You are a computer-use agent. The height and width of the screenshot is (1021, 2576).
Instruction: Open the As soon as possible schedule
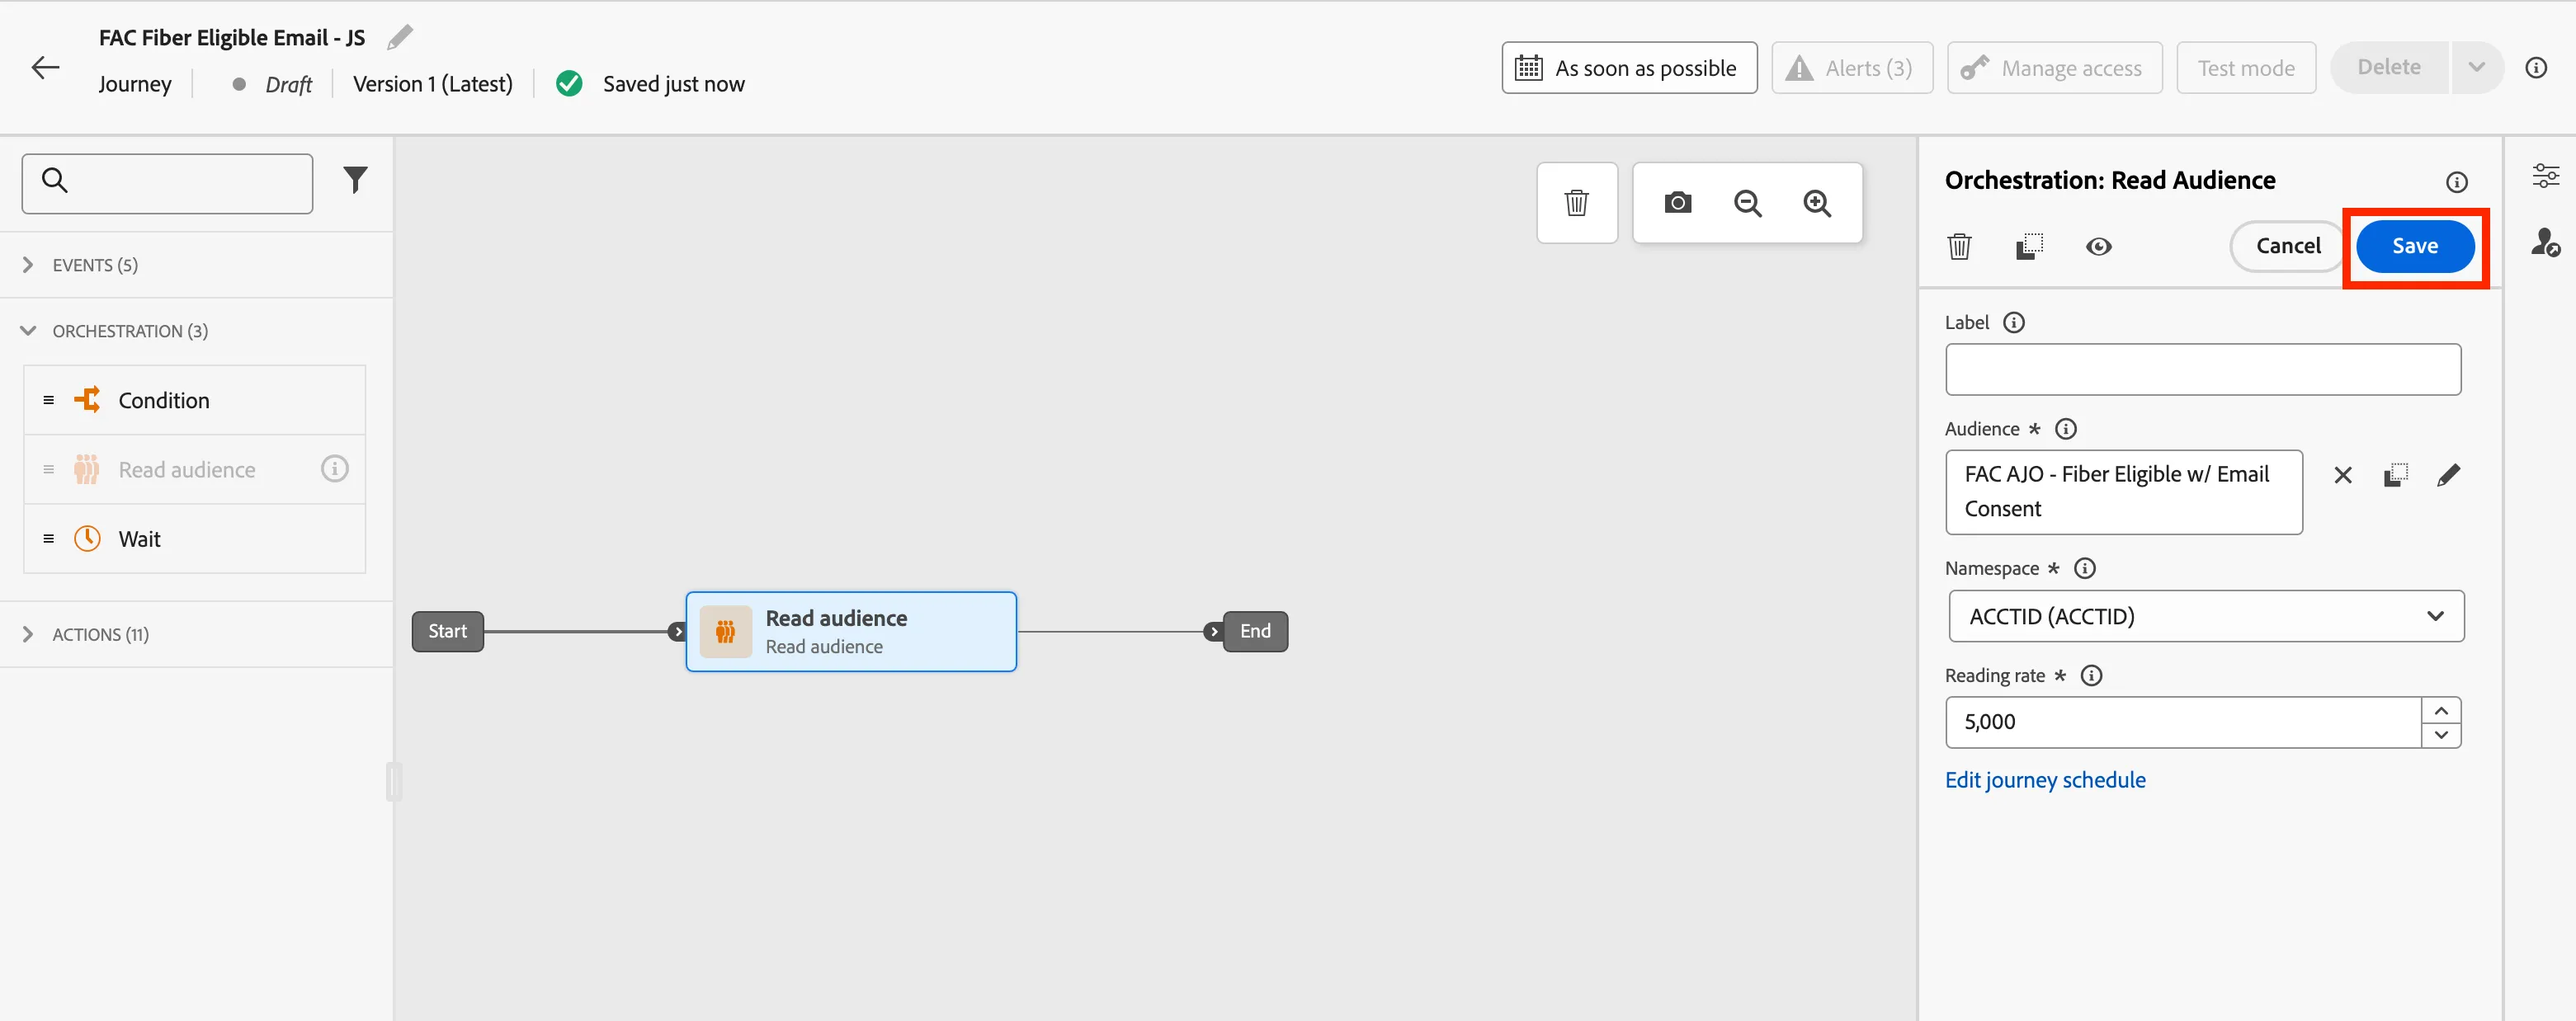(x=1628, y=68)
